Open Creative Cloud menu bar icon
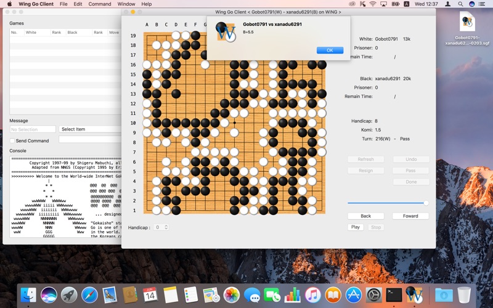The image size is (493, 308). [352, 4]
